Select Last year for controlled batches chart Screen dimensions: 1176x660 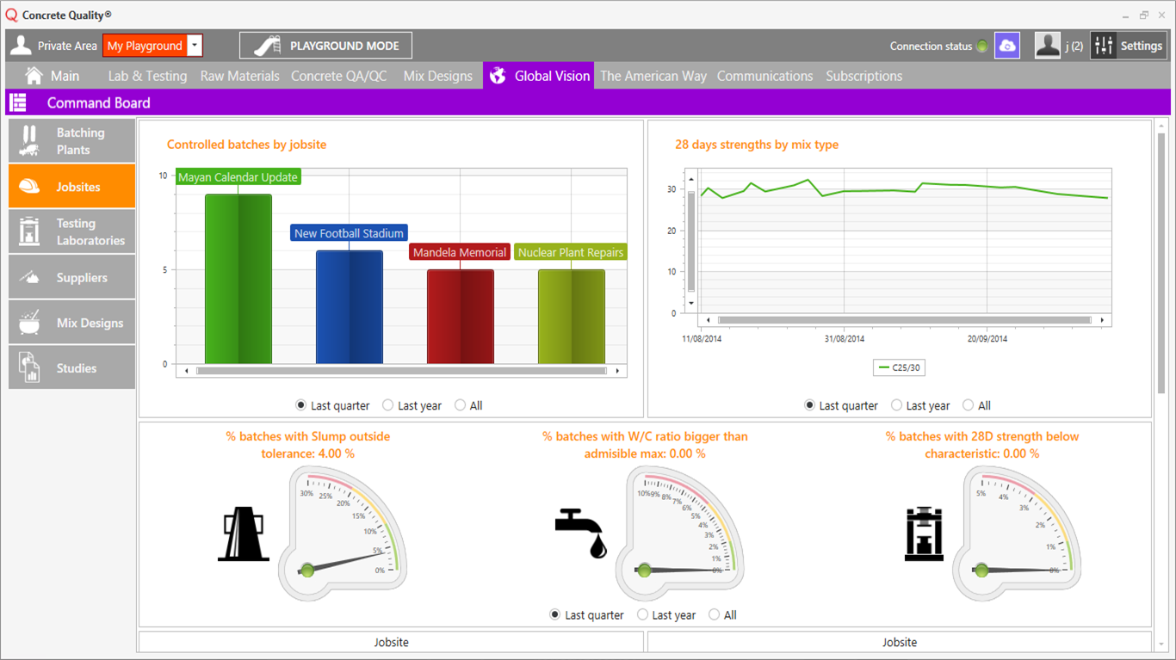(x=387, y=404)
